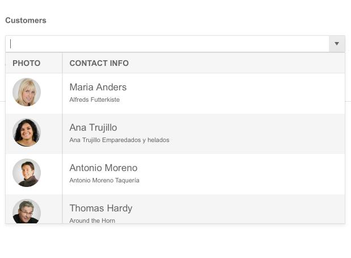
Task: Select Maria Anders from the list
Action: pos(98,87)
